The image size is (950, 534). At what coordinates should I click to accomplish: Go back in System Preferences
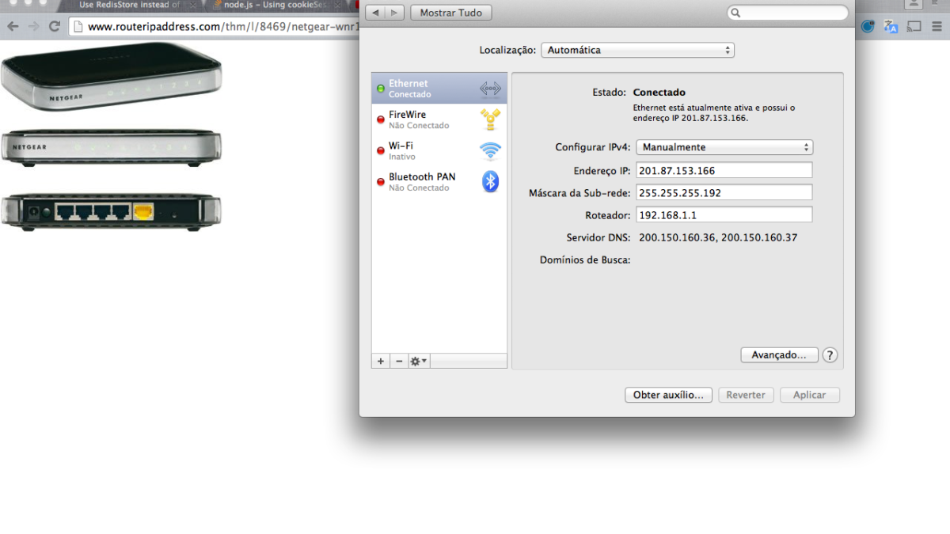pos(375,13)
